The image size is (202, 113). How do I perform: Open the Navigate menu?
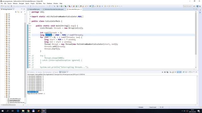pos(21,3)
